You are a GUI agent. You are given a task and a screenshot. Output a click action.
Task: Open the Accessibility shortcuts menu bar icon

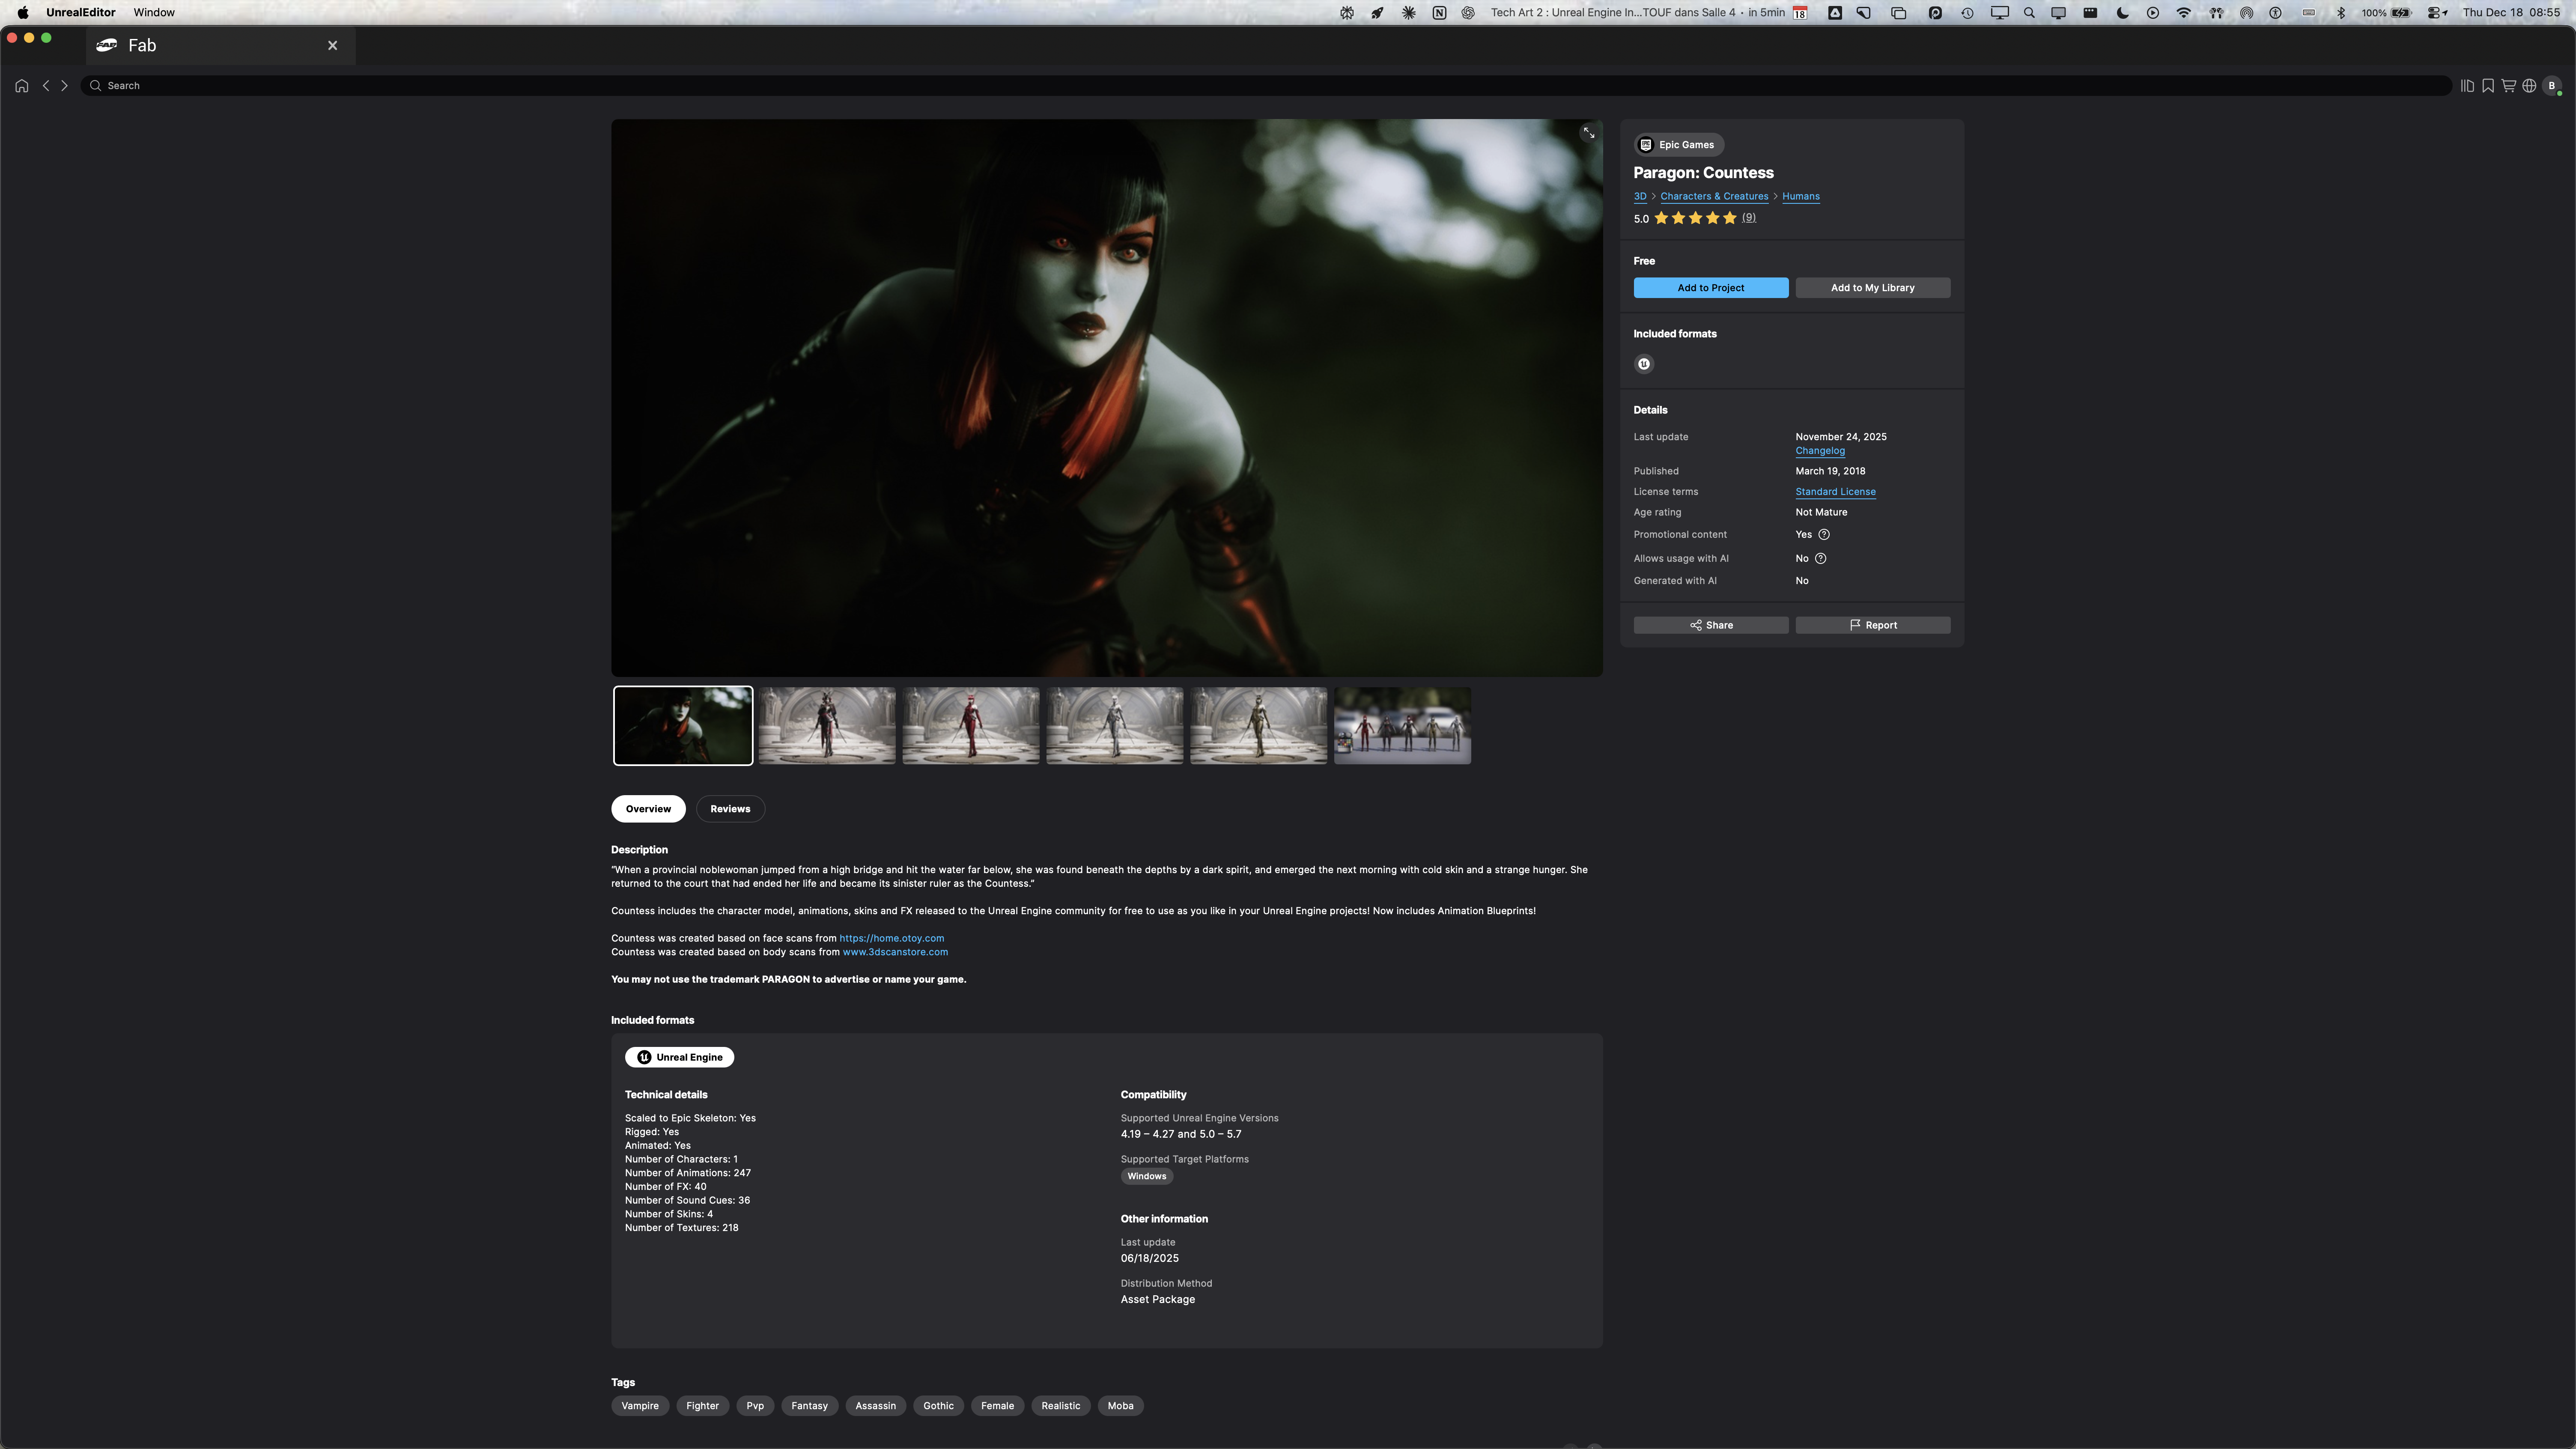pyautogui.click(x=2275, y=13)
